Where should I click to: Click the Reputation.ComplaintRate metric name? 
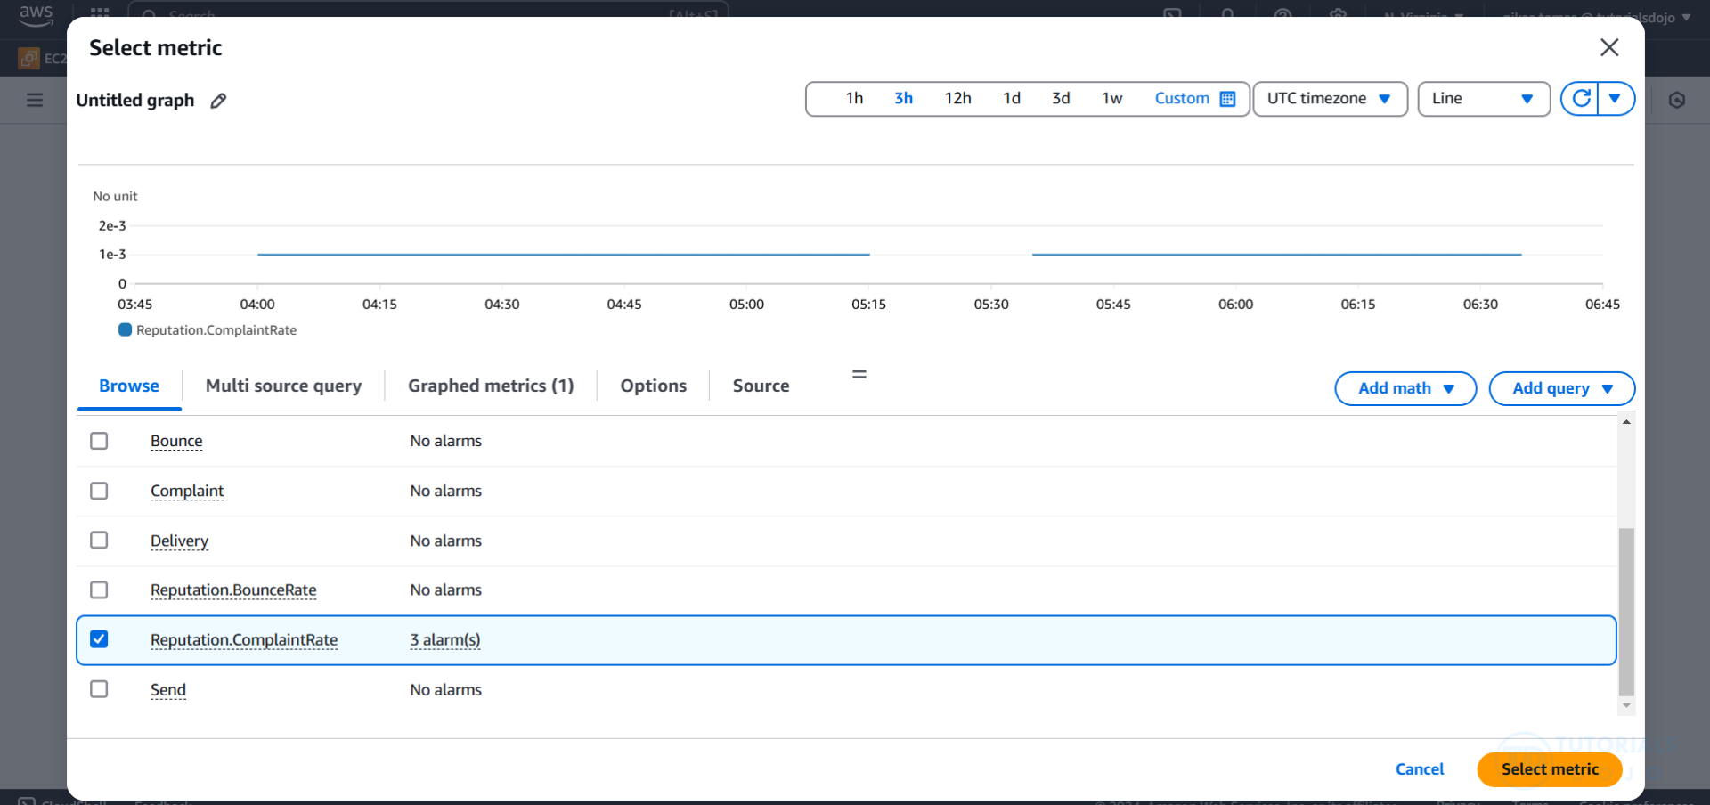244,639
